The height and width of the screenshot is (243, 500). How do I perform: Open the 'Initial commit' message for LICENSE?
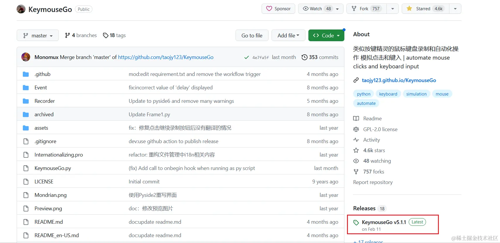click(144, 182)
